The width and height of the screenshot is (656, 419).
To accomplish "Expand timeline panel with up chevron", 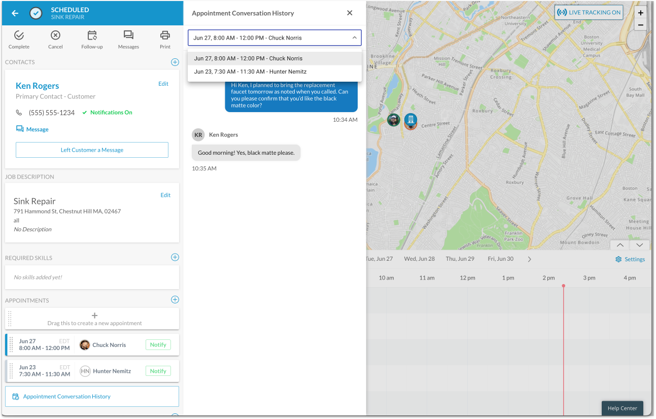I will pos(620,245).
